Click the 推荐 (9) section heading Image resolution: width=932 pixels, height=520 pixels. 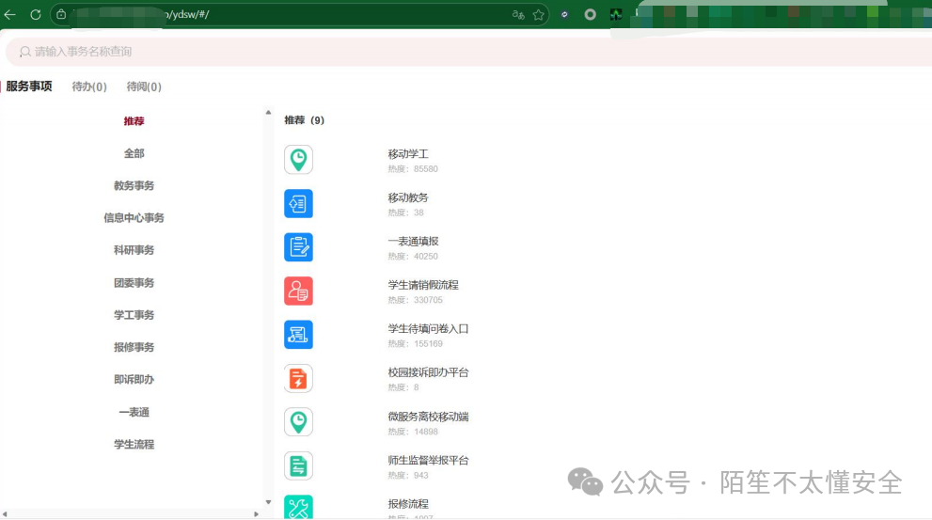[x=305, y=120]
